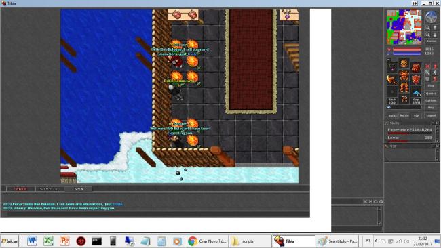This screenshot has height=248, width=441.
Task: Switch to the Default chat tab
Action: coord(20,189)
